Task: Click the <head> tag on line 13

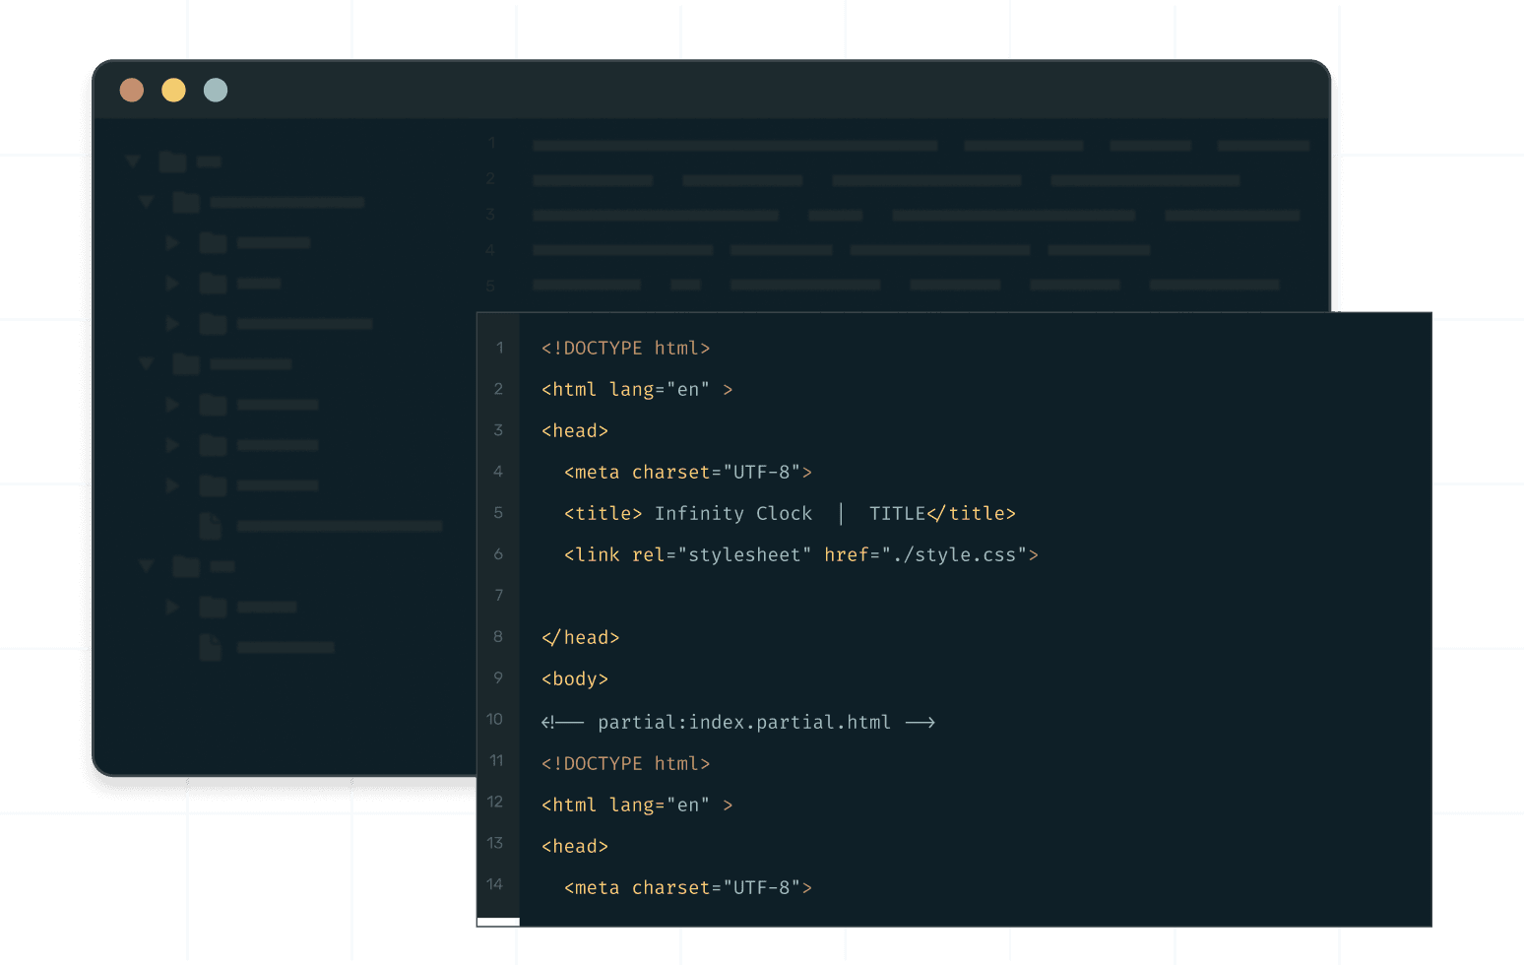Action: [575, 847]
